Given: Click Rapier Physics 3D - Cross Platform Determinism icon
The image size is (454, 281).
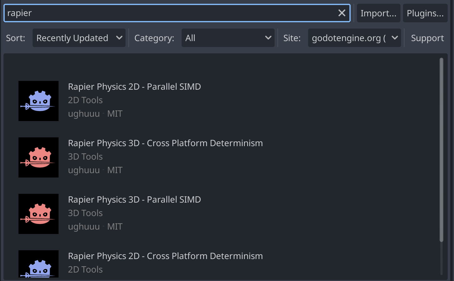Looking at the screenshot, I should pyautogui.click(x=39, y=157).
